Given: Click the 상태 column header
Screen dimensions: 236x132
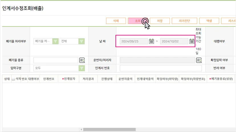Looking at the screenshot, I should (x=7, y=79).
